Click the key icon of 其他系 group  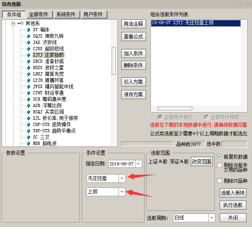click(x=20, y=23)
